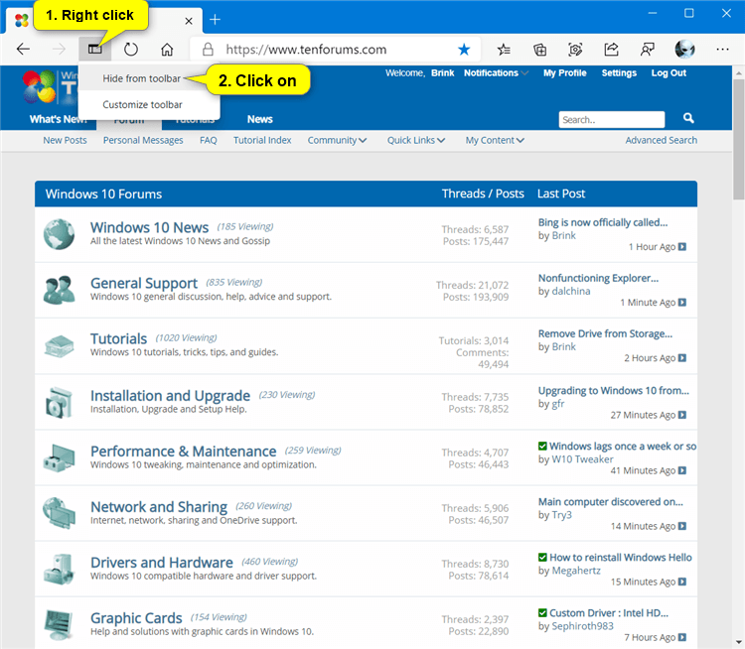Go to last post arrow beside 27 Minutes Ago
Image resolution: width=745 pixels, height=649 pixels.
point(682,415)
